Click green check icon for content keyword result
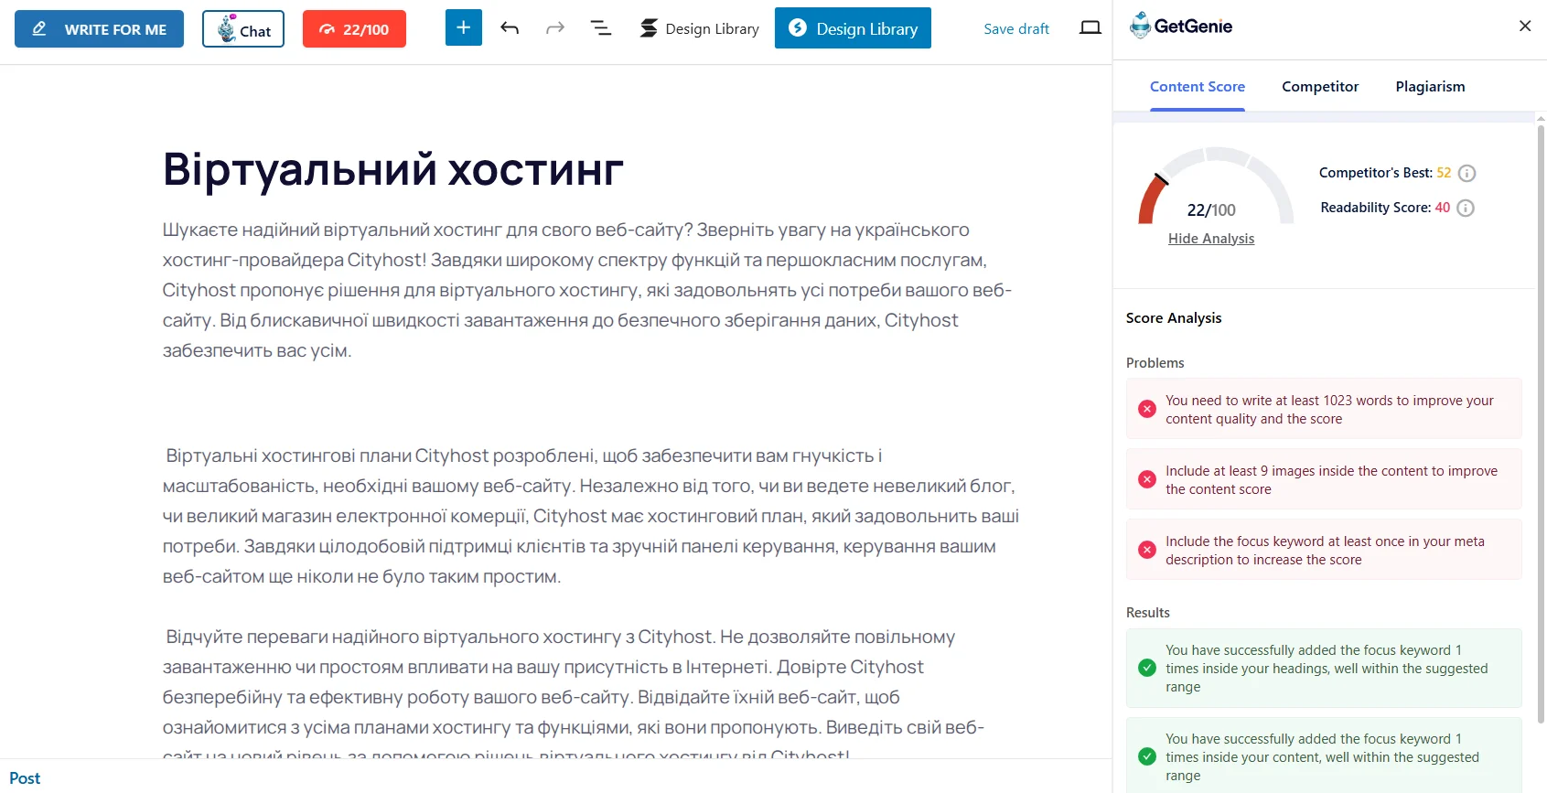Viewport: 1547px width, 793px height. pos(1147,756)
